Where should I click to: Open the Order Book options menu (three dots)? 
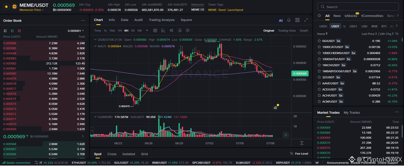(83, 20)
